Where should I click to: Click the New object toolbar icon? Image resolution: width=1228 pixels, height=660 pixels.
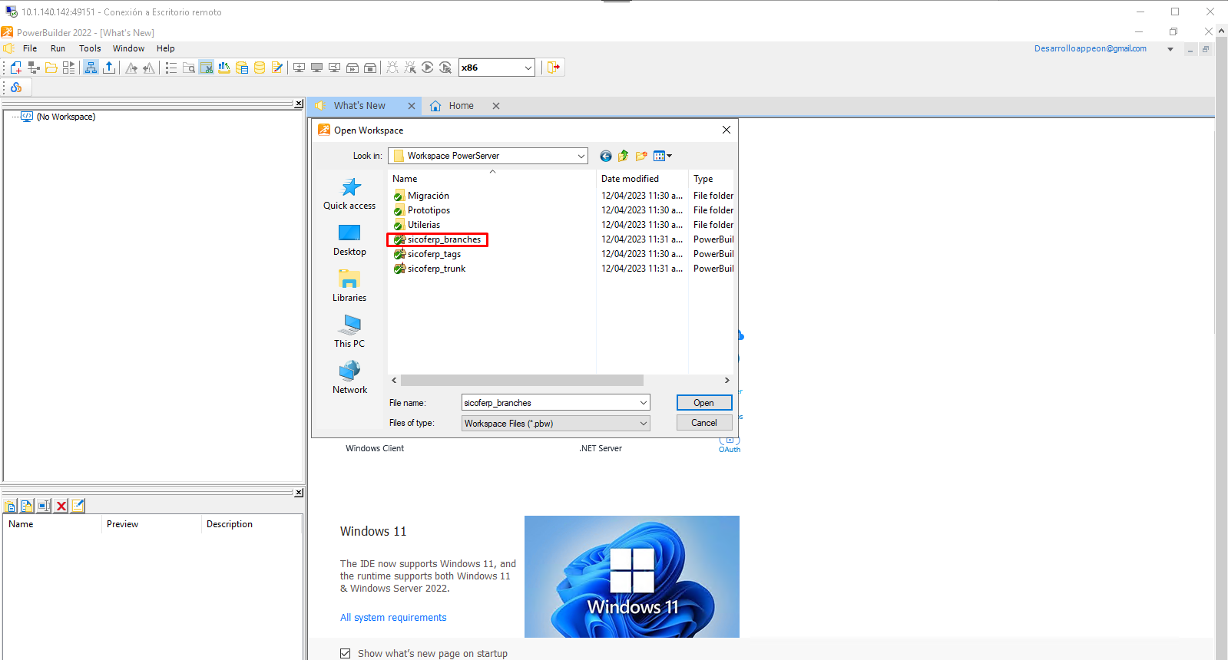[x=16, y=68]
